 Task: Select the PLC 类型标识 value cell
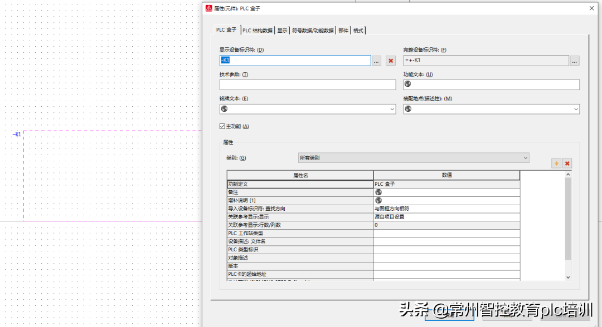tap(446, 250)
